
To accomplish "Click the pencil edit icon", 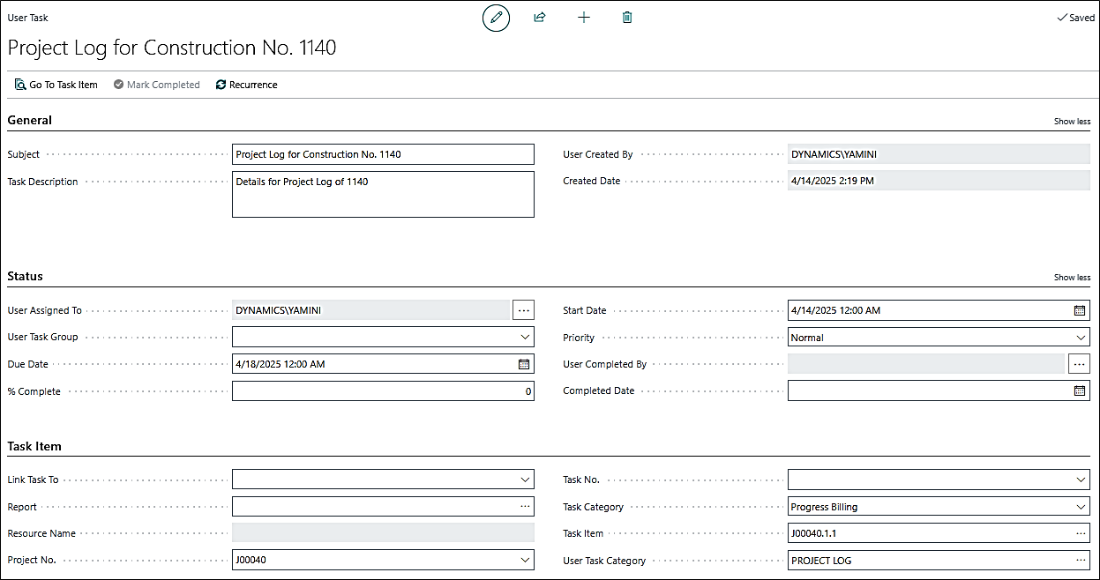I will [x=496, y=18].
